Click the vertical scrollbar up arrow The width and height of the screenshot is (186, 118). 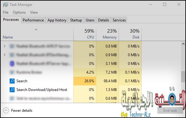pyautogui.click(x=183, y=44)
